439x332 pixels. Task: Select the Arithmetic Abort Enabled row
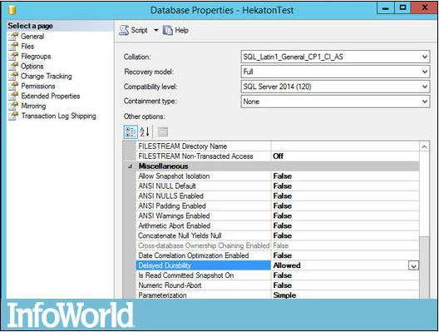point(277,225)
